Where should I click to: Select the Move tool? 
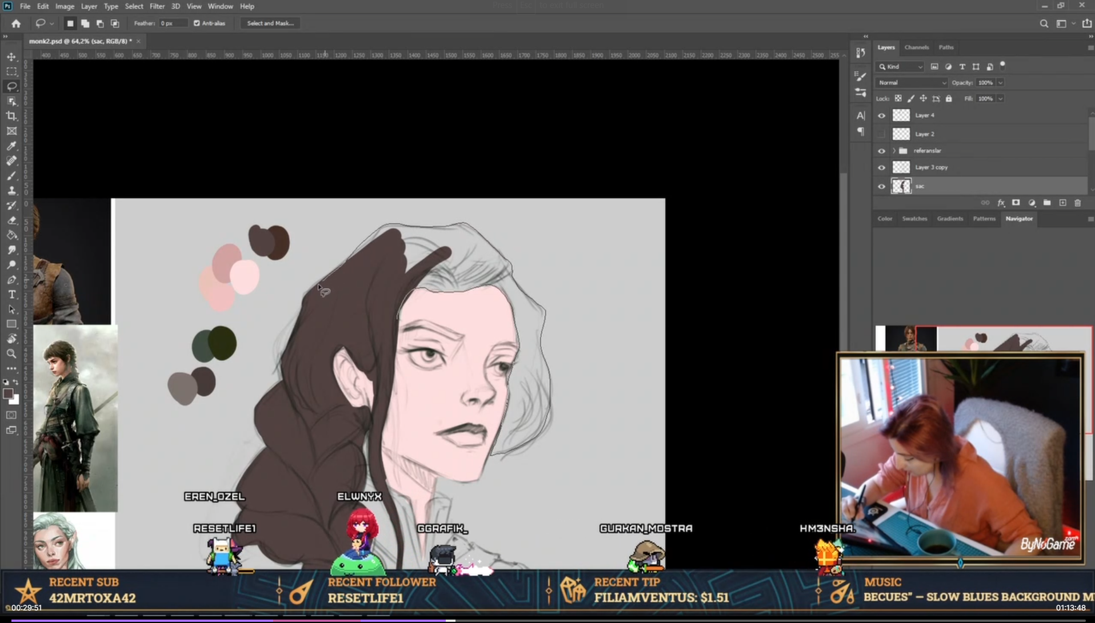tap(11, 57)
